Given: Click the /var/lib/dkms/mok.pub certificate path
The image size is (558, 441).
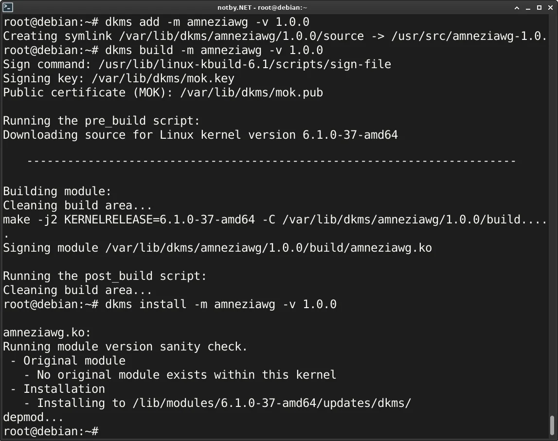Looking at the screenshot, I should [251, 92].
